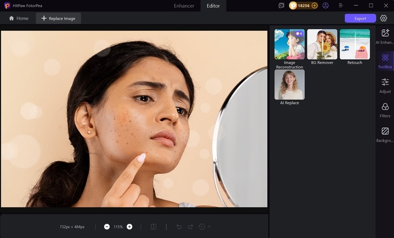This screenshot has height=238, width=394.
Task: Click the user account profile icon
Action: click(x=325, y=5)
